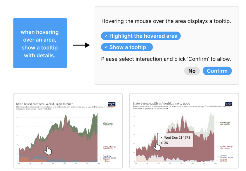Click 'With foreign intervention' label in left chart
This screenshot has width=246, height=171.
(x=108, y=124)
